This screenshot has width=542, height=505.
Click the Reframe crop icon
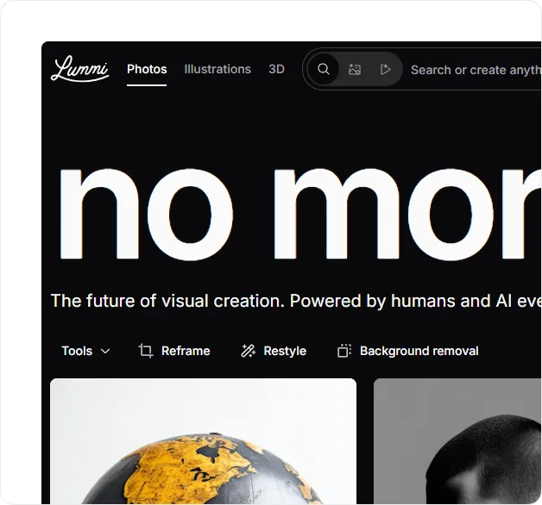click(146, 351)
